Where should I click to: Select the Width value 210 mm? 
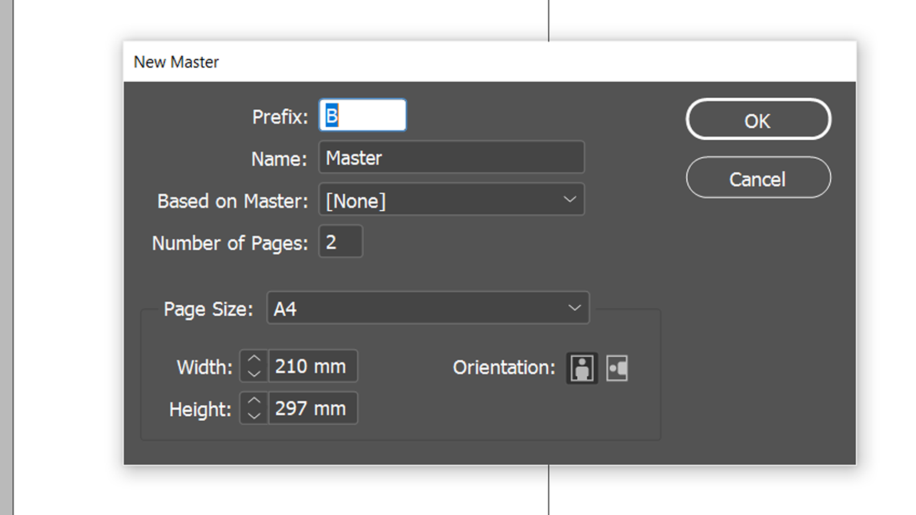tap(312, 366)
